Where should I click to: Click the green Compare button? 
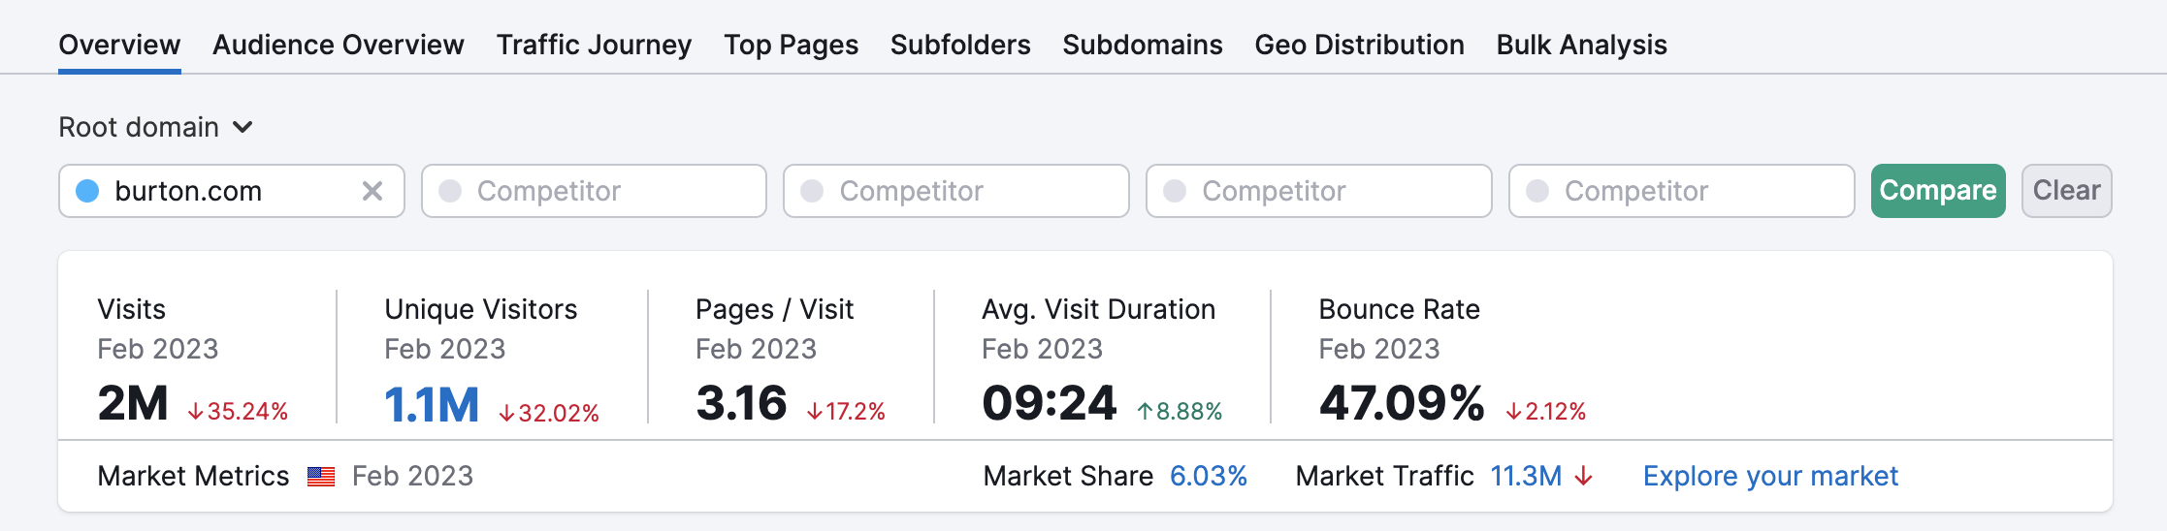(x=1938, y=191)
